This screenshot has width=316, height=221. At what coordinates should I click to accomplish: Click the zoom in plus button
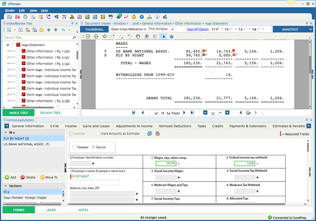pos(227,113)
